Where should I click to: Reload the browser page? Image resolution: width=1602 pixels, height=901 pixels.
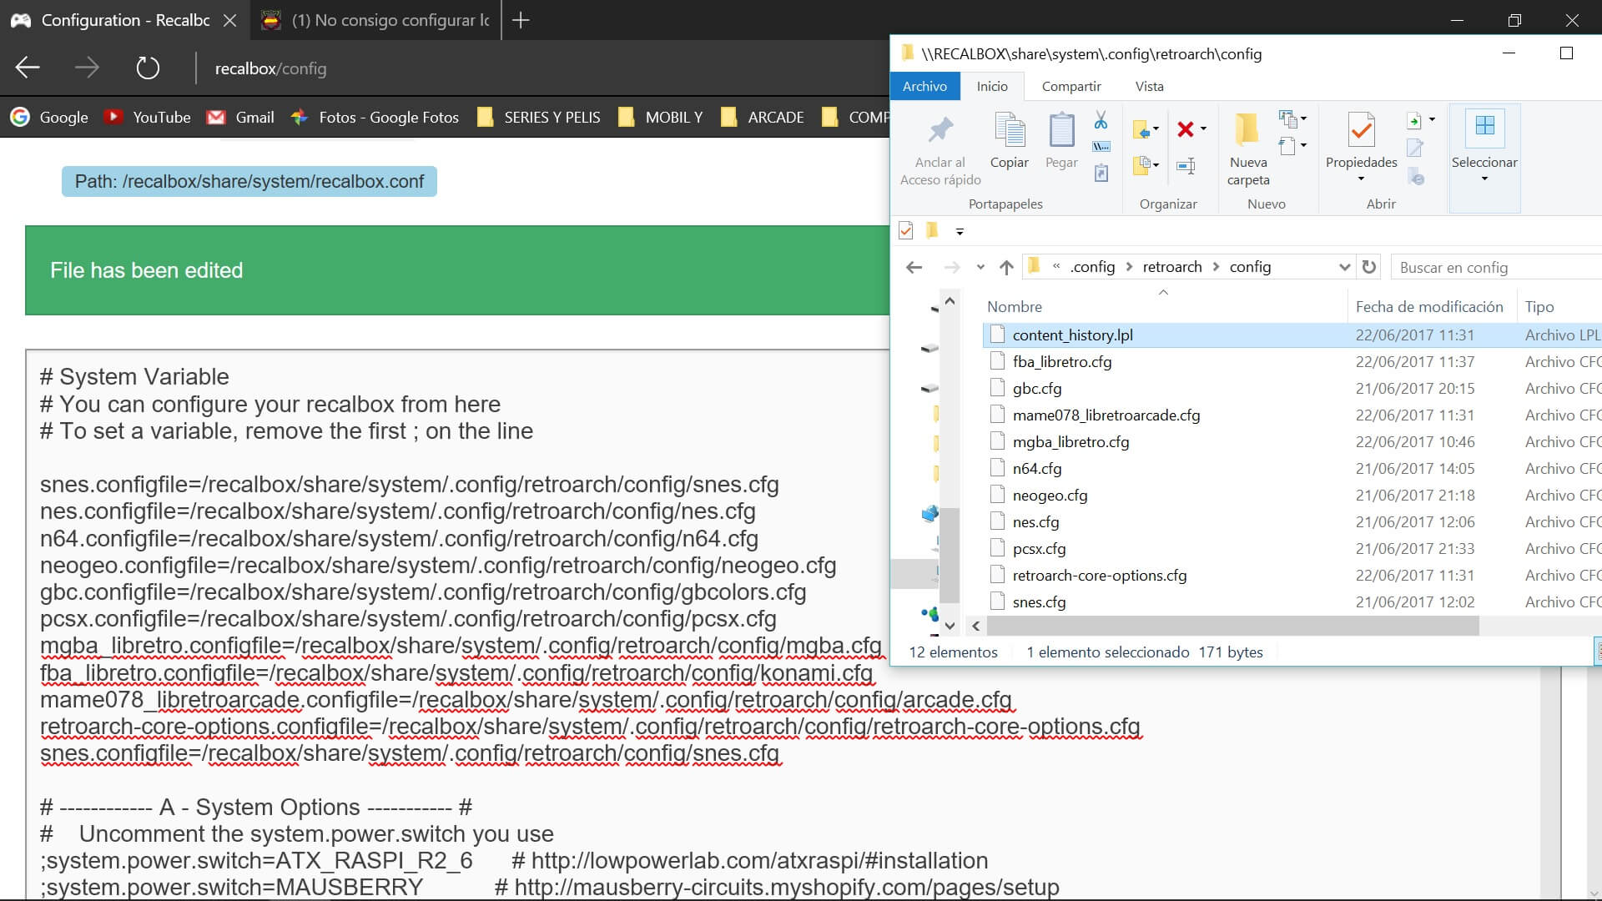148,68
